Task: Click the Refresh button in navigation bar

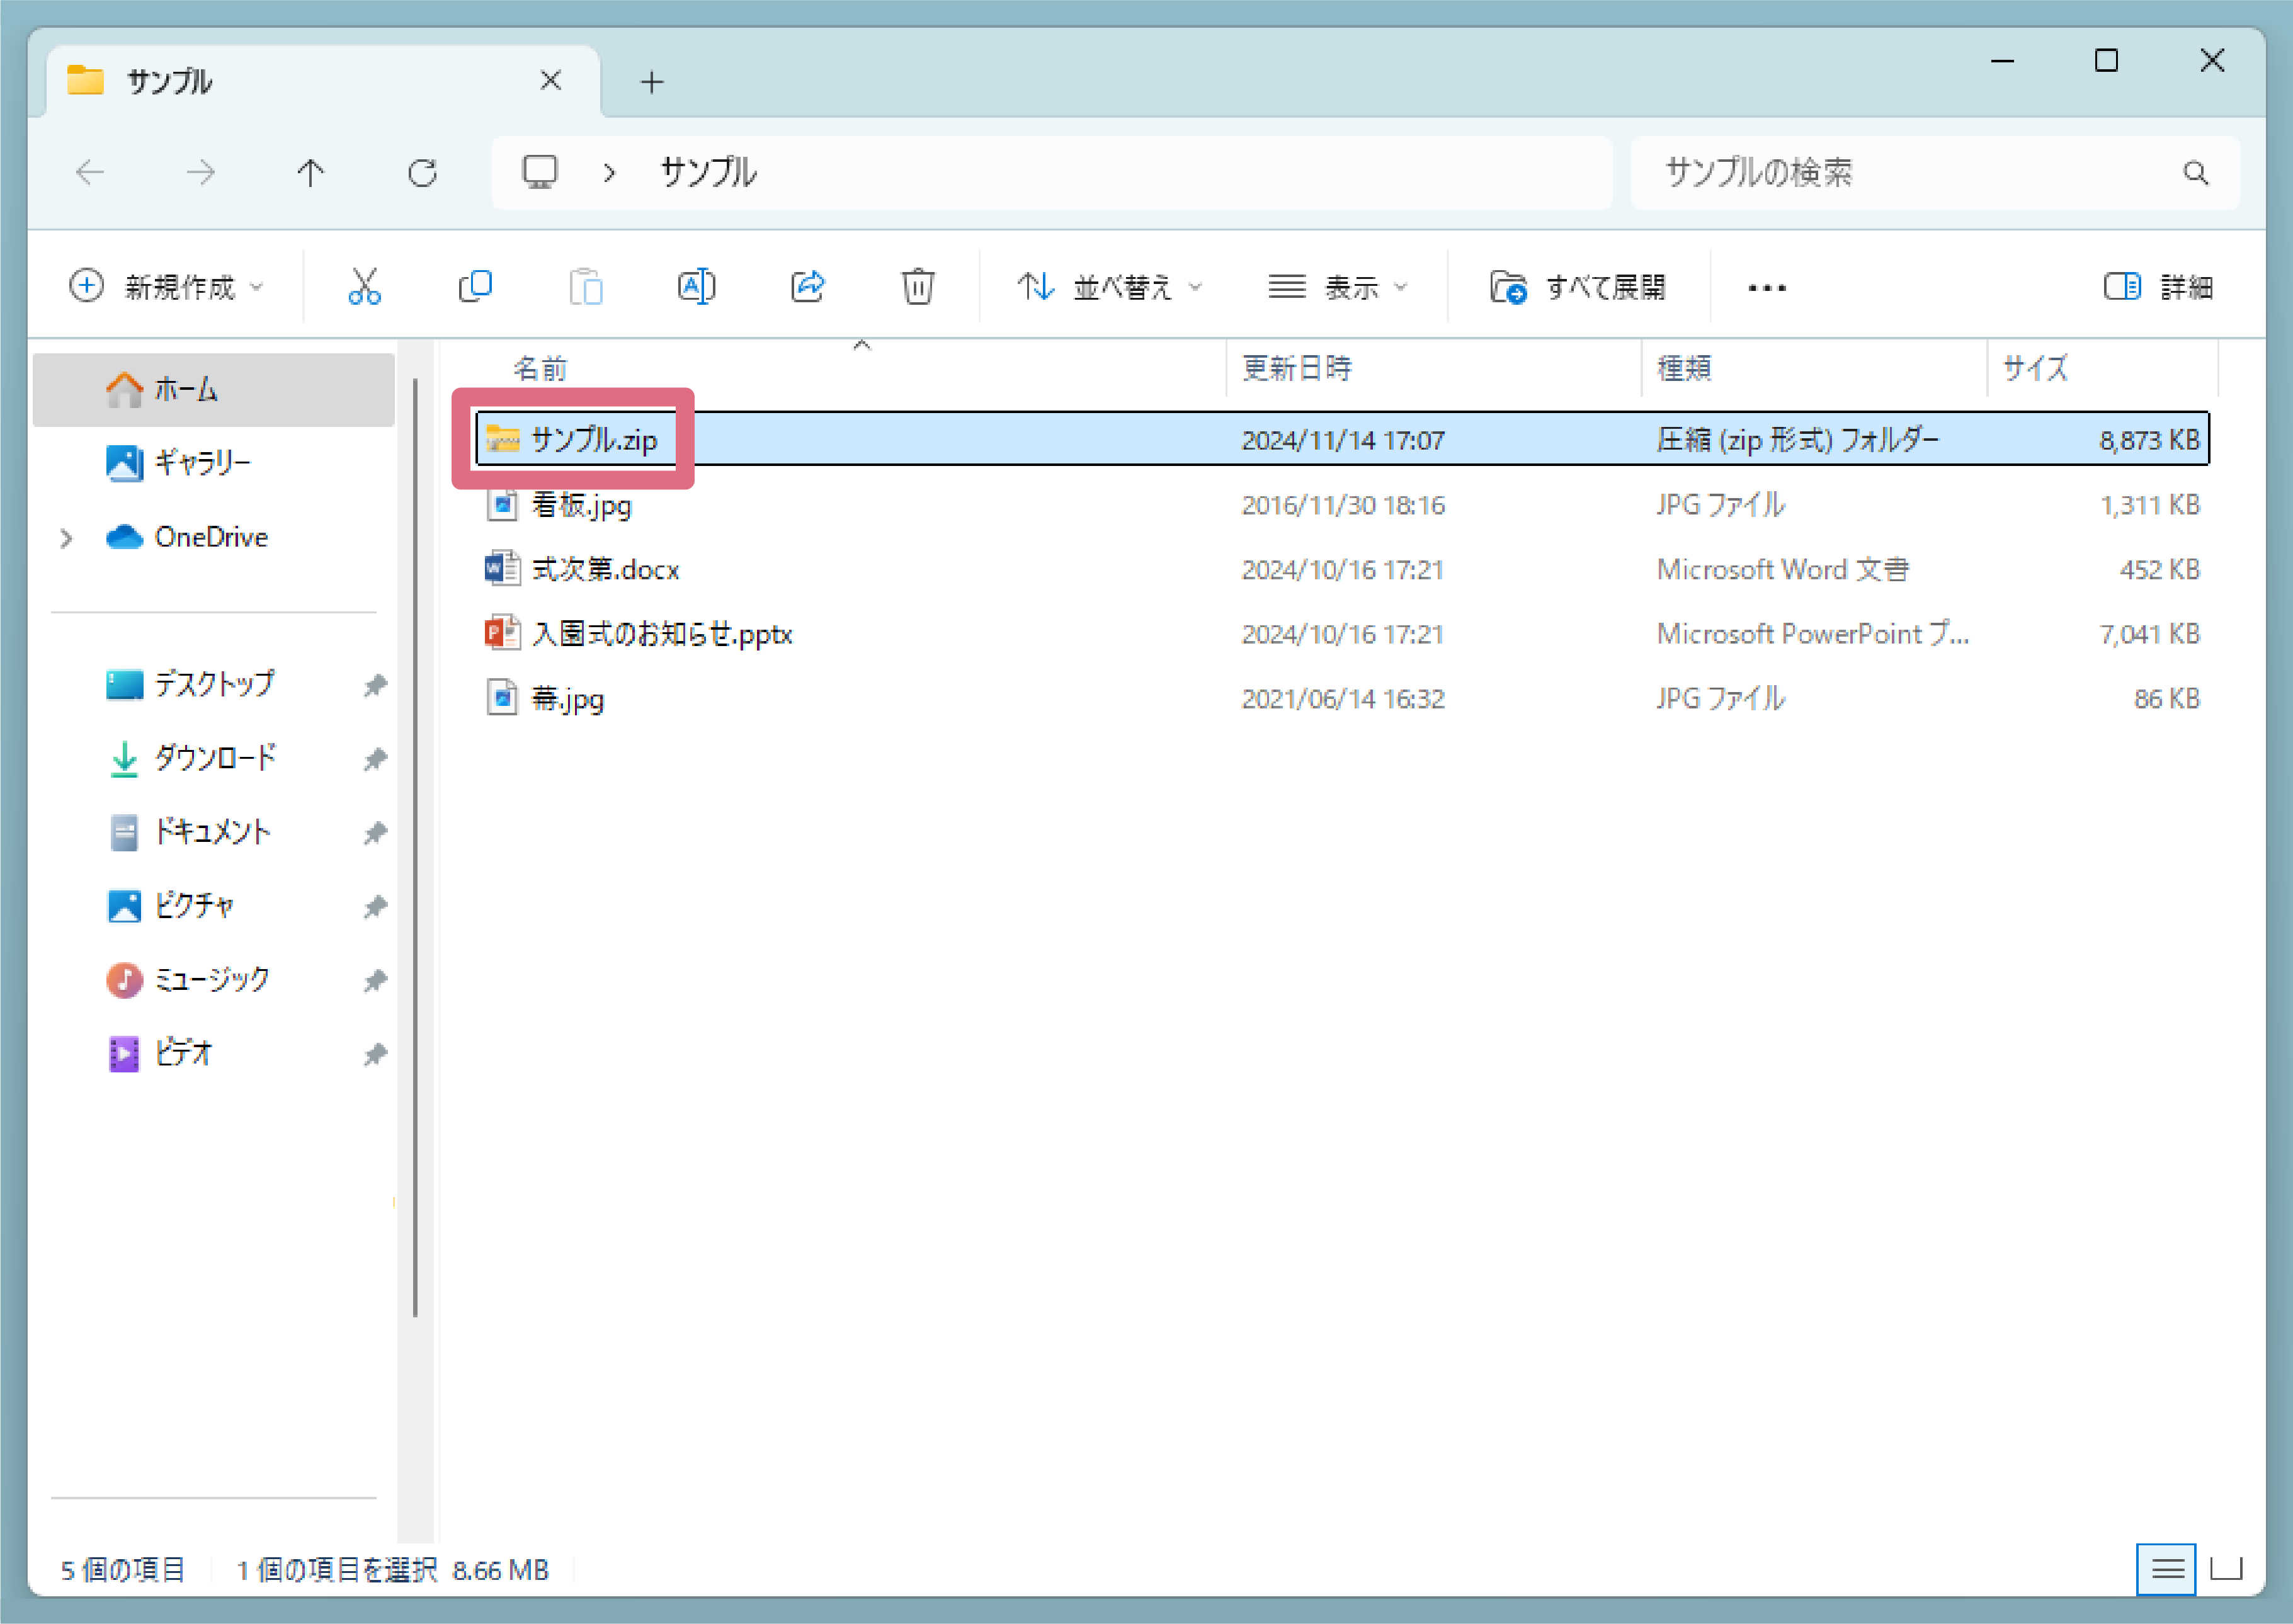Action: click(422, 173)
